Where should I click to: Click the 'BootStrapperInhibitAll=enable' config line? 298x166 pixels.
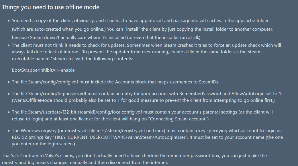click(x=43, y=70)
